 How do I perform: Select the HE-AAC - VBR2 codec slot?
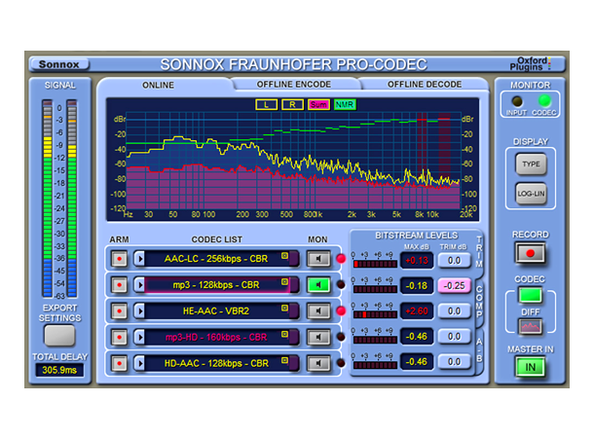(216, 311)
